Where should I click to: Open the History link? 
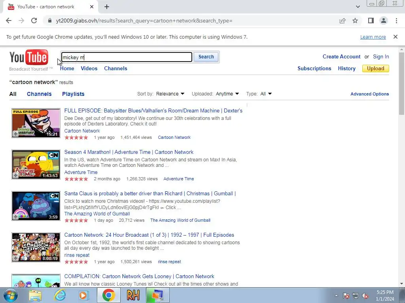[346, 68]
